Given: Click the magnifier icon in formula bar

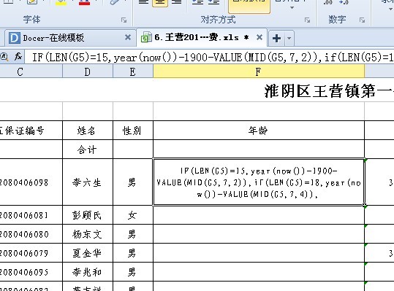Looking at the screenshot, I should tap(4, 57).
